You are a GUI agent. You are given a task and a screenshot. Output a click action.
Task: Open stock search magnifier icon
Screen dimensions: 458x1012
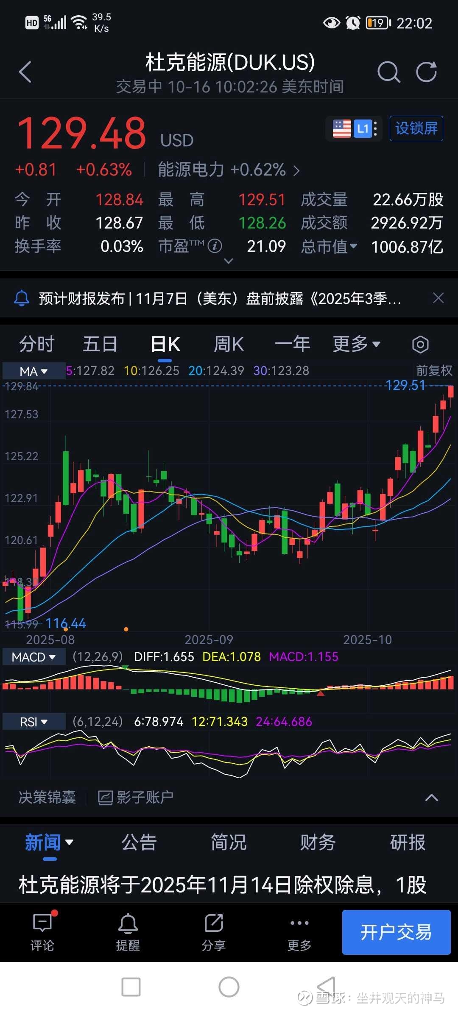(x=388, y=72)
